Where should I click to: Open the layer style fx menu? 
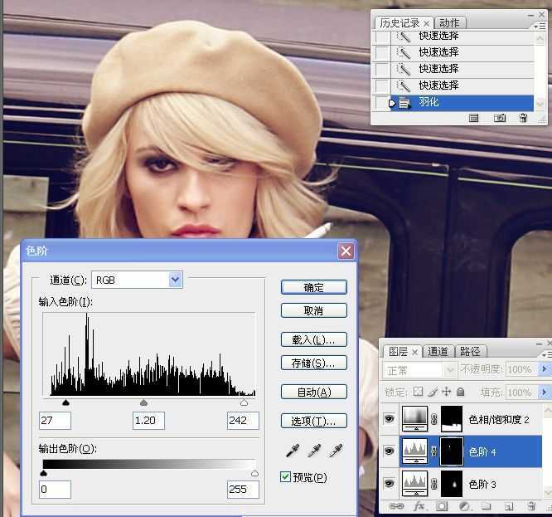tap(419, 506)
